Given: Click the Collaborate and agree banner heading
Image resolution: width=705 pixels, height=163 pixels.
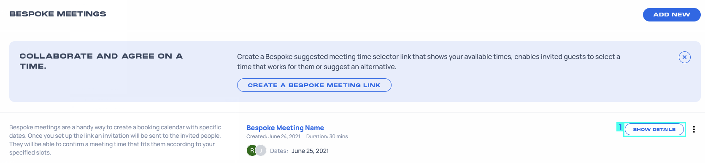Looking at the screenshot, I should (101, 61).
